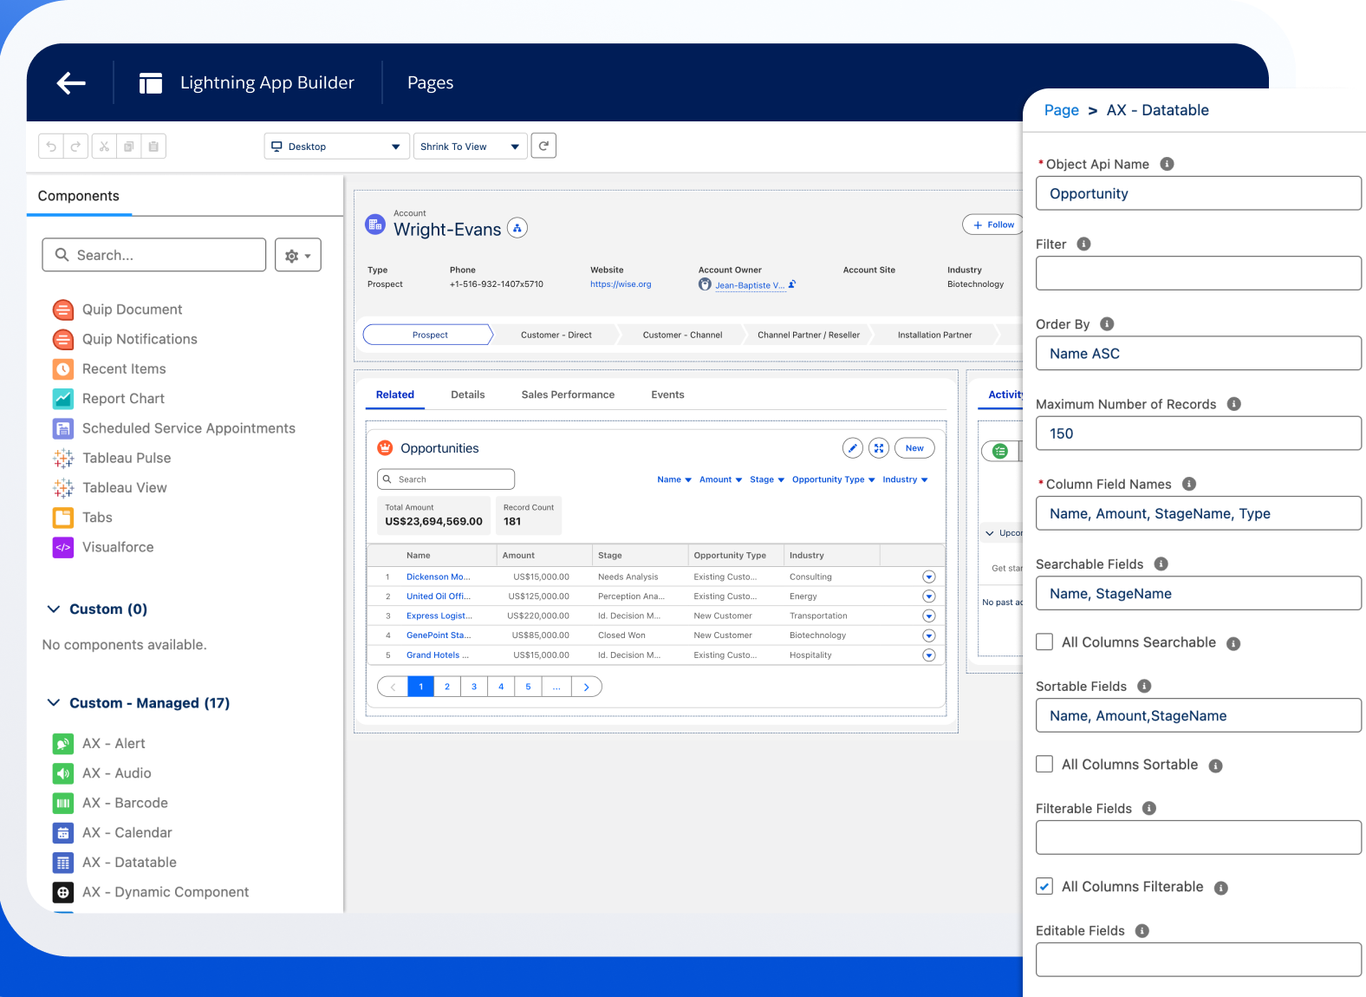
Task: Click the paste clipboard icon
Action: pos(153,147)
